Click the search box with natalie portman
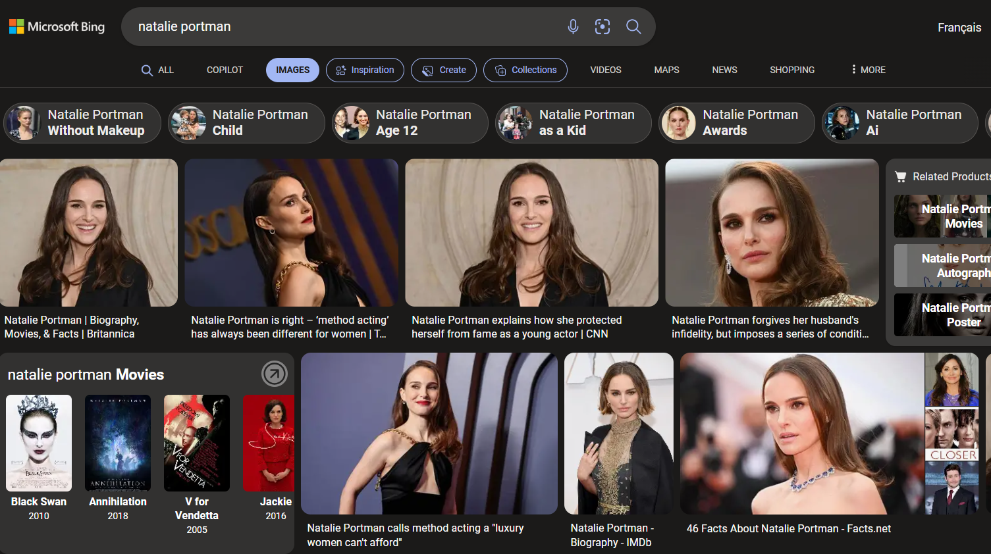991x554 pixels. pos(342,27)
